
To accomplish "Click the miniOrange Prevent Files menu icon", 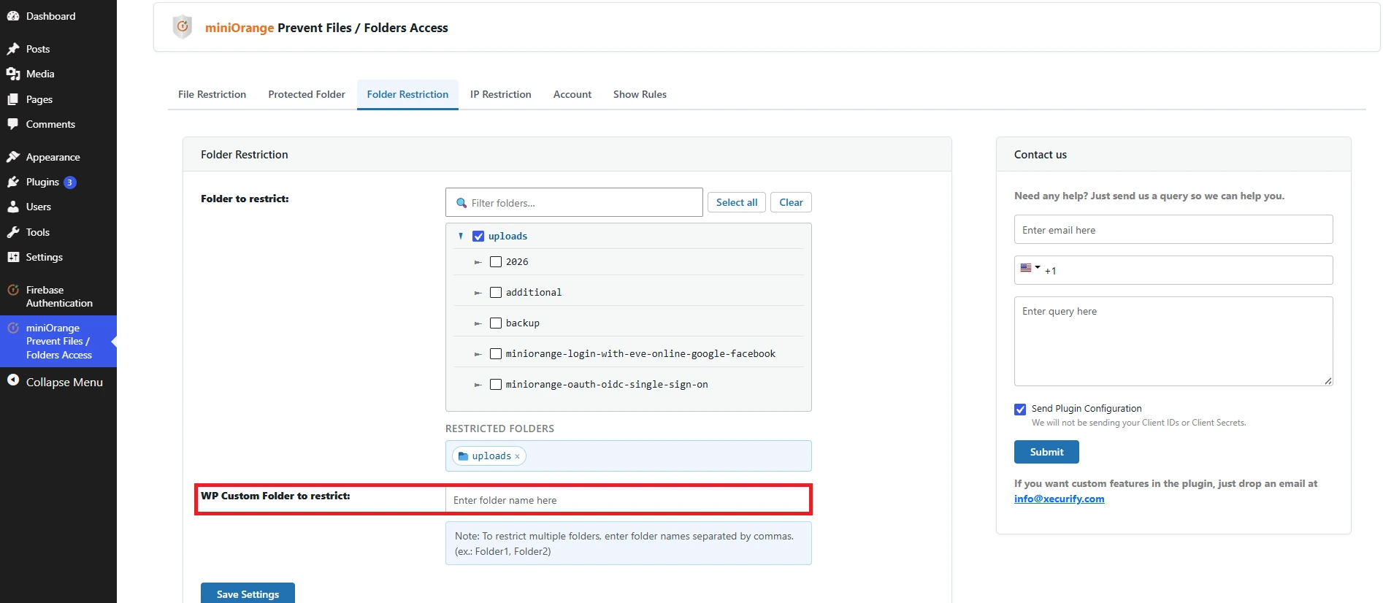I will point(13,328).
